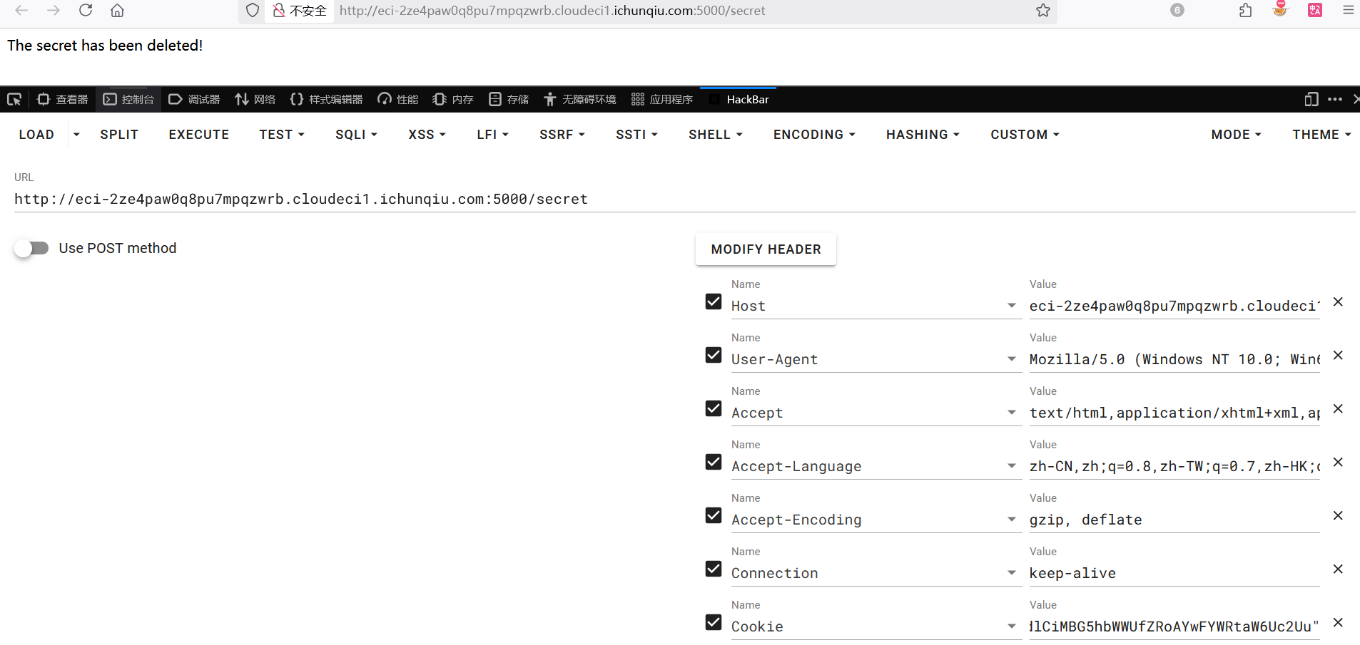Open the extensions puzzle icon
The width and height of the screenshot is (1360, 645).
click(1245, 10)
